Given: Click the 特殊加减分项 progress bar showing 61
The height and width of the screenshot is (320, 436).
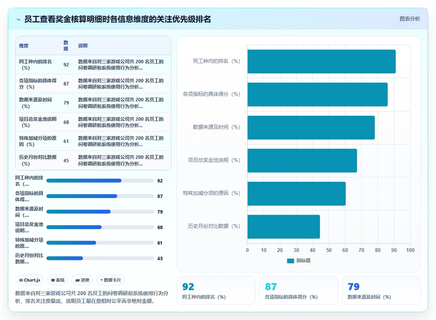Looking at the screenshot, I should click(100, 243).
